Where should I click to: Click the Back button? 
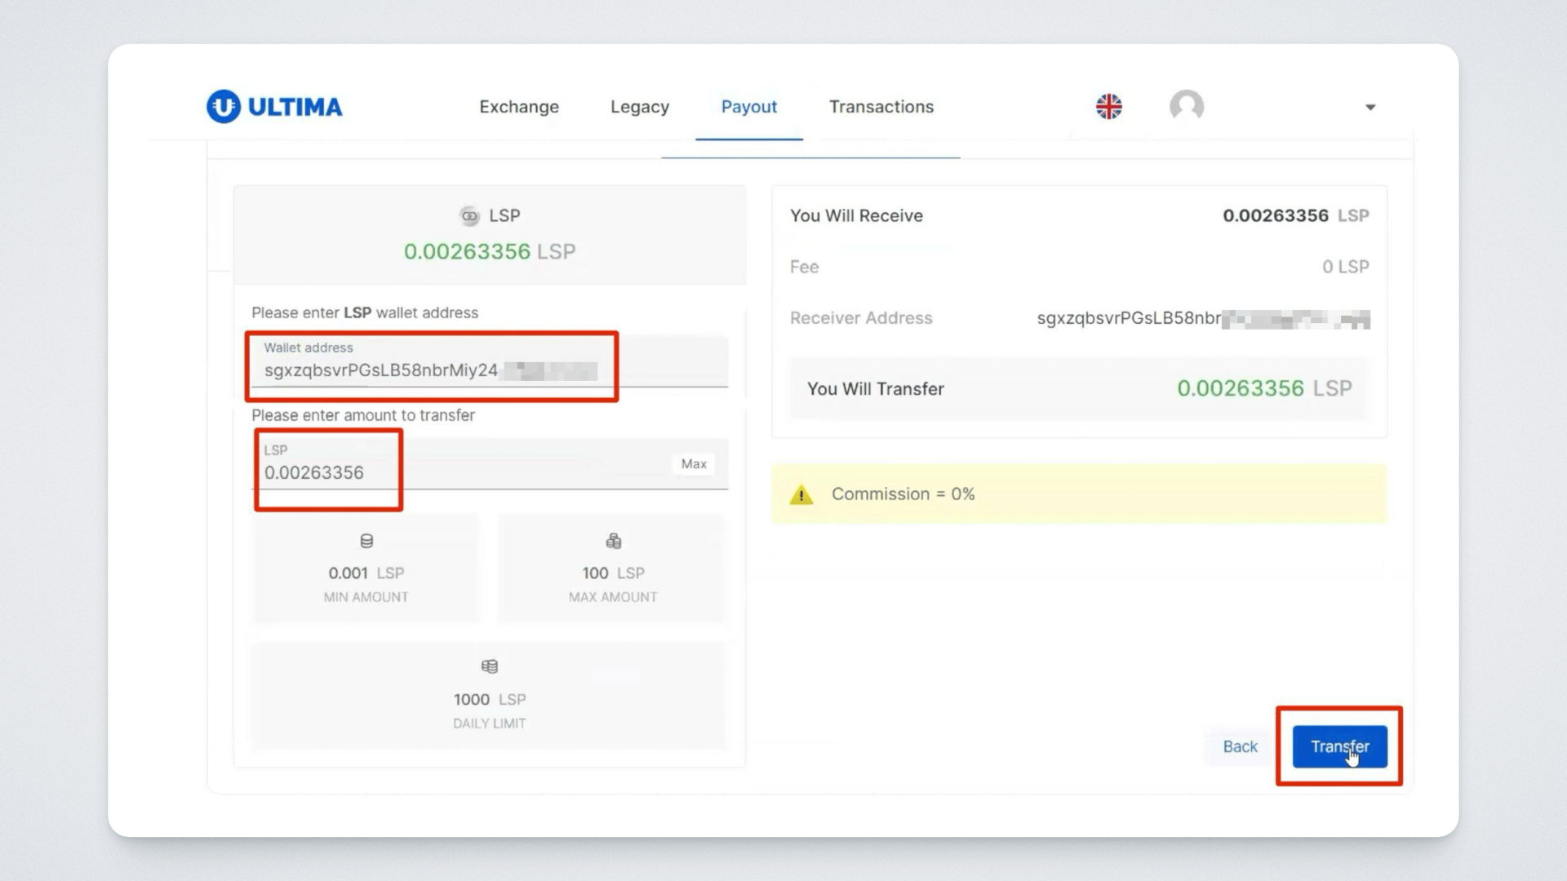point(1240,746)
